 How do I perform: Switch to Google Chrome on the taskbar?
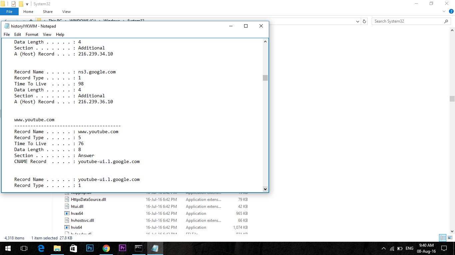(106, 248)
